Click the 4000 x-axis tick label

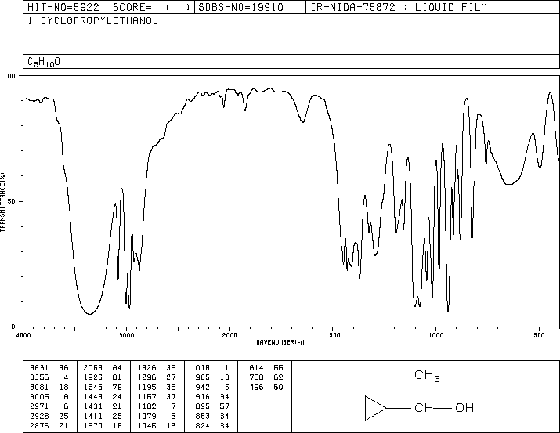coord(23,335)
